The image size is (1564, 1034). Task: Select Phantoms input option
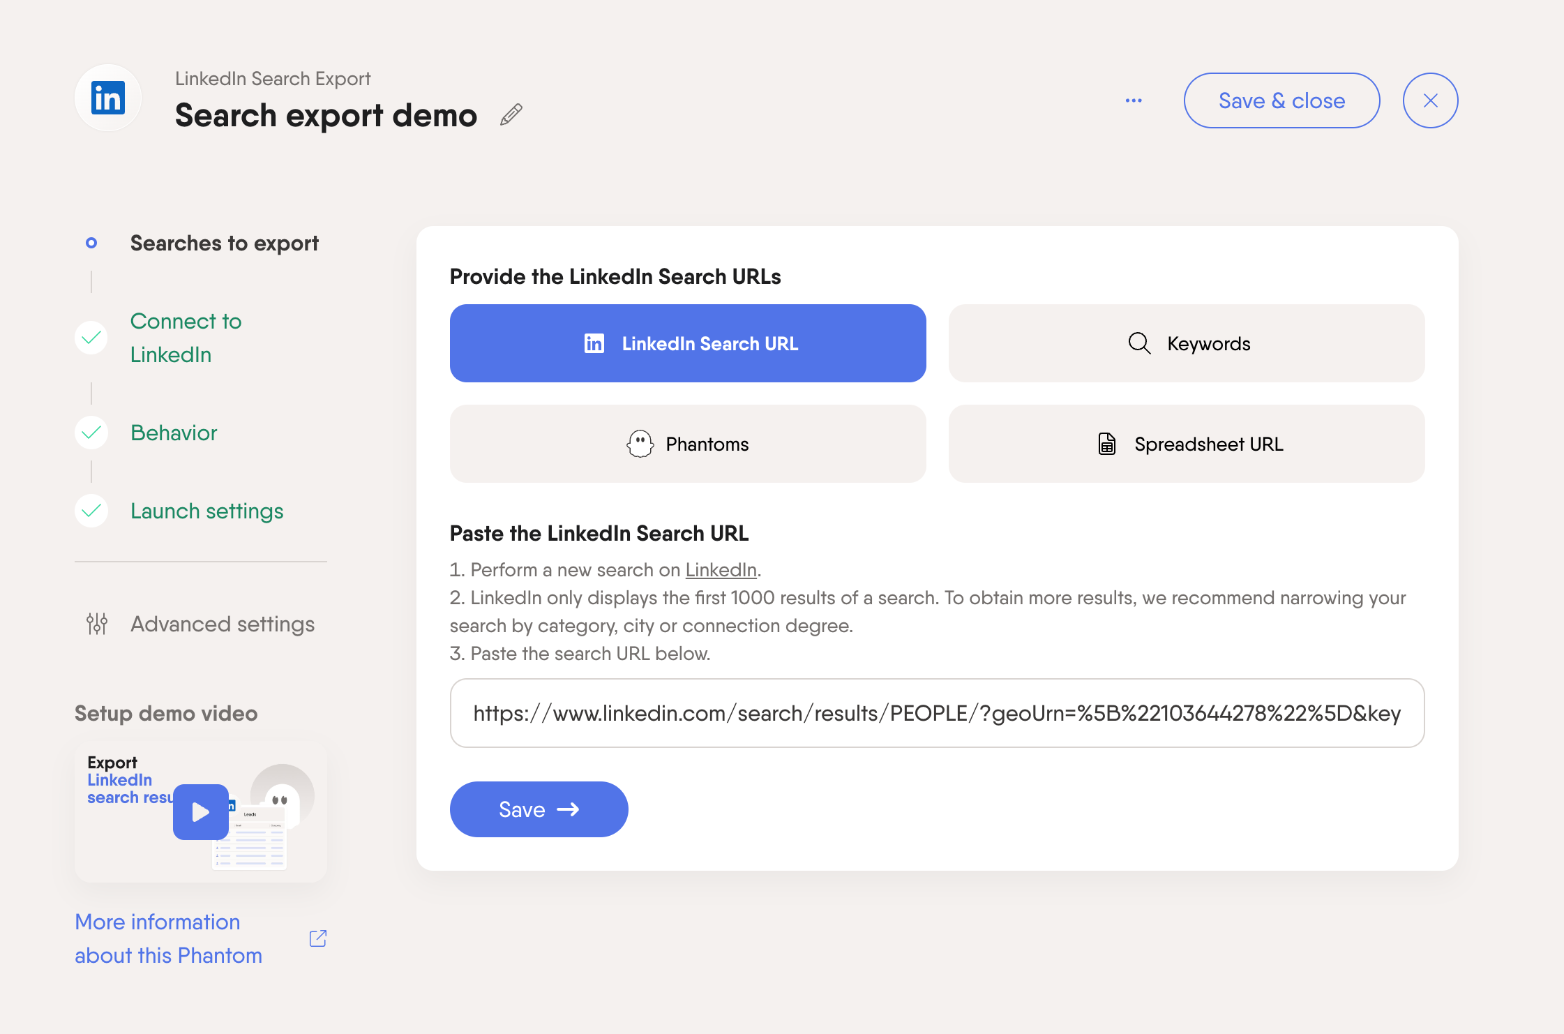click(688, 444)
